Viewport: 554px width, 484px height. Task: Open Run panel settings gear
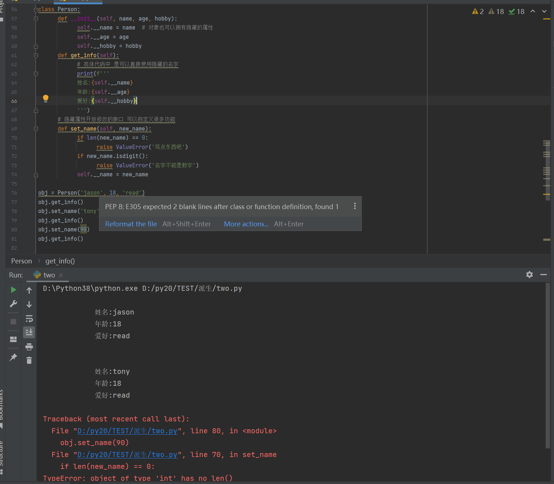[x=529, y=275]
